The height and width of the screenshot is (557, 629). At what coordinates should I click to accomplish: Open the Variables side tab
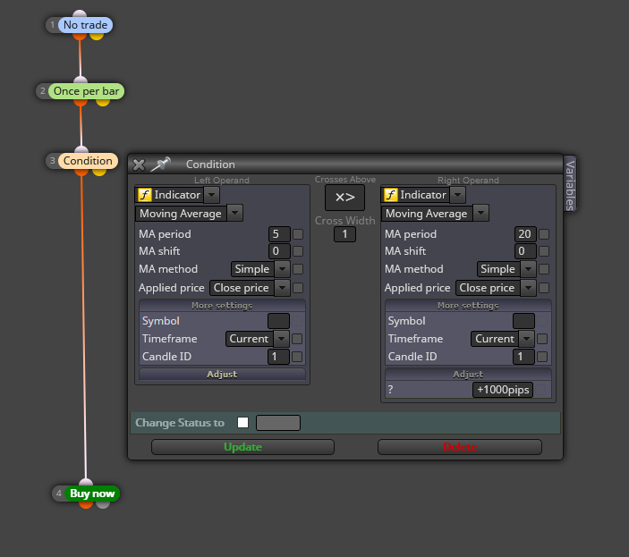[570, 185]
